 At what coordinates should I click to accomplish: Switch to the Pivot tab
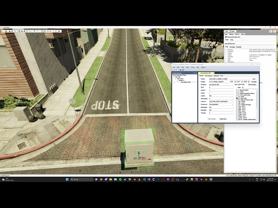(222, 76)
